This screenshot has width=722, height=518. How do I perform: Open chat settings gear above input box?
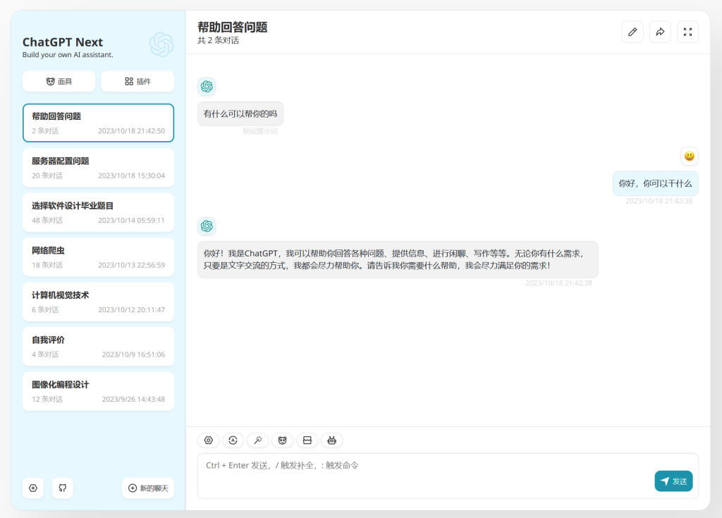tap(209, 440)
